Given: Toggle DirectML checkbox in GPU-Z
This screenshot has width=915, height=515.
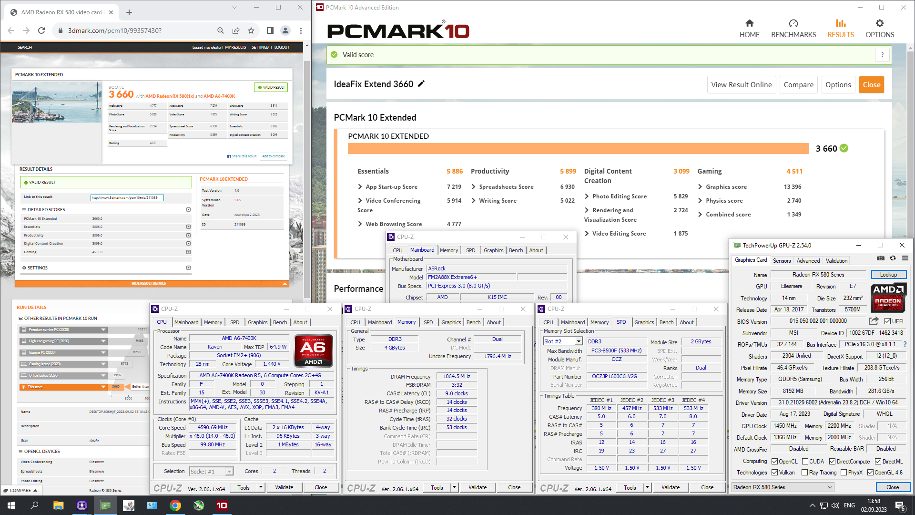Looking at the screenshot, I should click(878, 462).
